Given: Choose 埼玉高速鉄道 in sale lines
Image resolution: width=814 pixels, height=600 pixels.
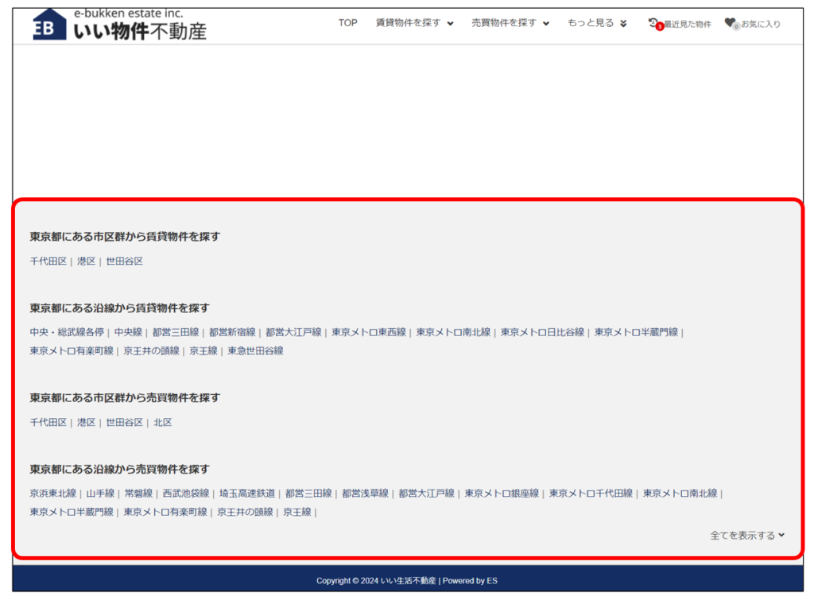Looking at the screenshot, I should (247, 494).
